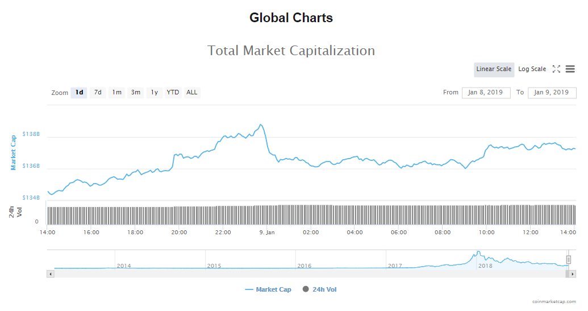The image size is (588, 311).
Task: Show ALL time range data
Action: tap(192, 93)
